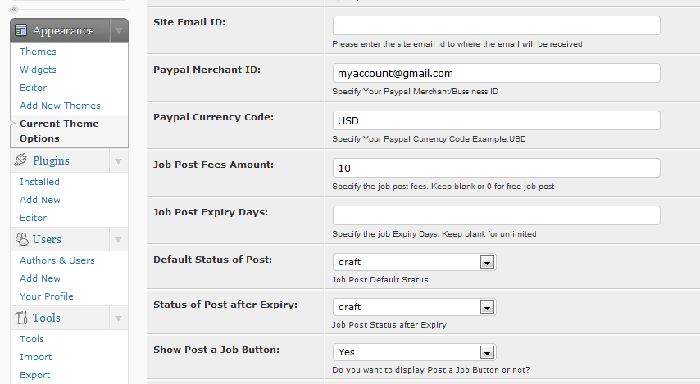The image size is (700, 384).
Task: Click the Appearance menu icon
Action: pos(21,30)
